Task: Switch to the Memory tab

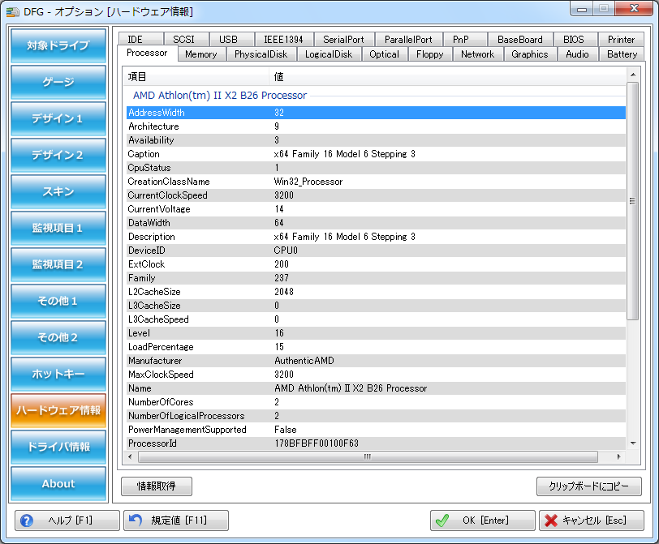Action: point(200,54)
